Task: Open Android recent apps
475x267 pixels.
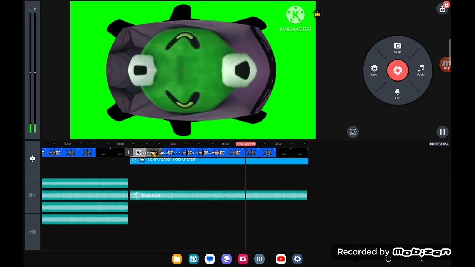Action: pyautogui.click(x=356, y=260)
